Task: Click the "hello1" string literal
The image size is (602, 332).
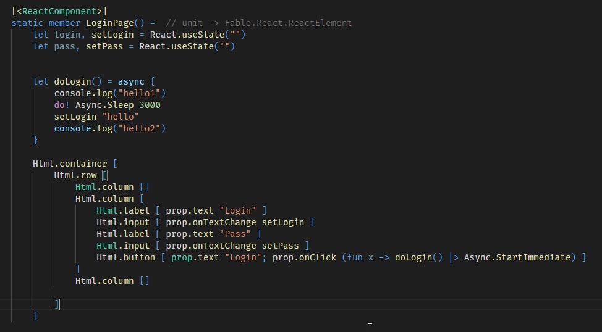Action: click(139, 93)
